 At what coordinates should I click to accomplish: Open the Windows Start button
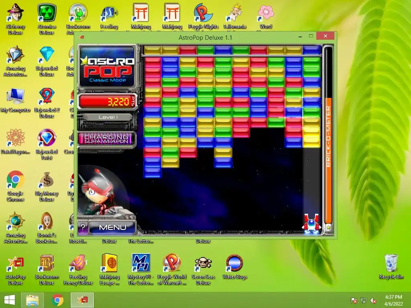(10, 300)
